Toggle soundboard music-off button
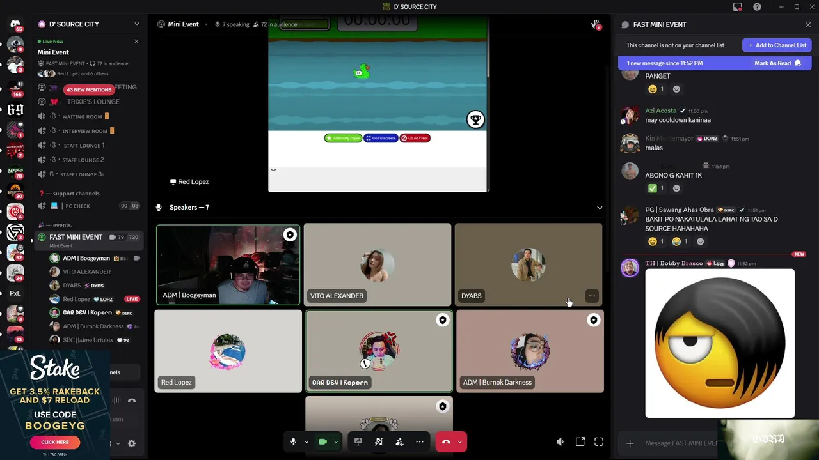This screenshot has height=460, width=819. tap(379, 441)
